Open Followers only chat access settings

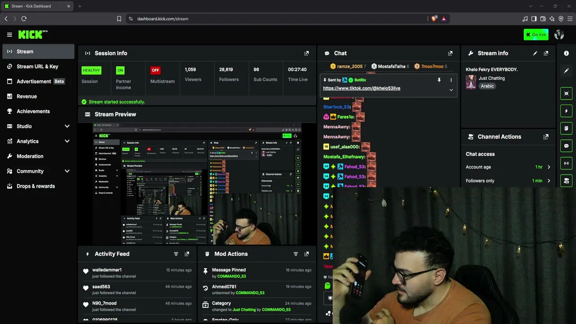click(508, 181)
